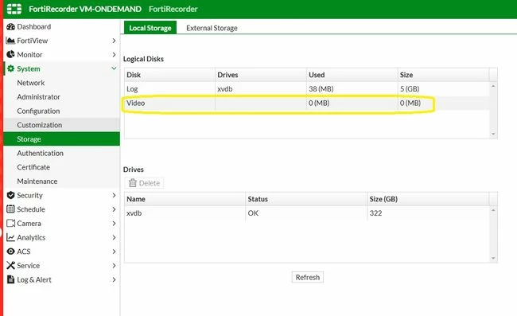517x316 pixels.
Task: Switch to the External Storage tab
Action: (212, 28)
